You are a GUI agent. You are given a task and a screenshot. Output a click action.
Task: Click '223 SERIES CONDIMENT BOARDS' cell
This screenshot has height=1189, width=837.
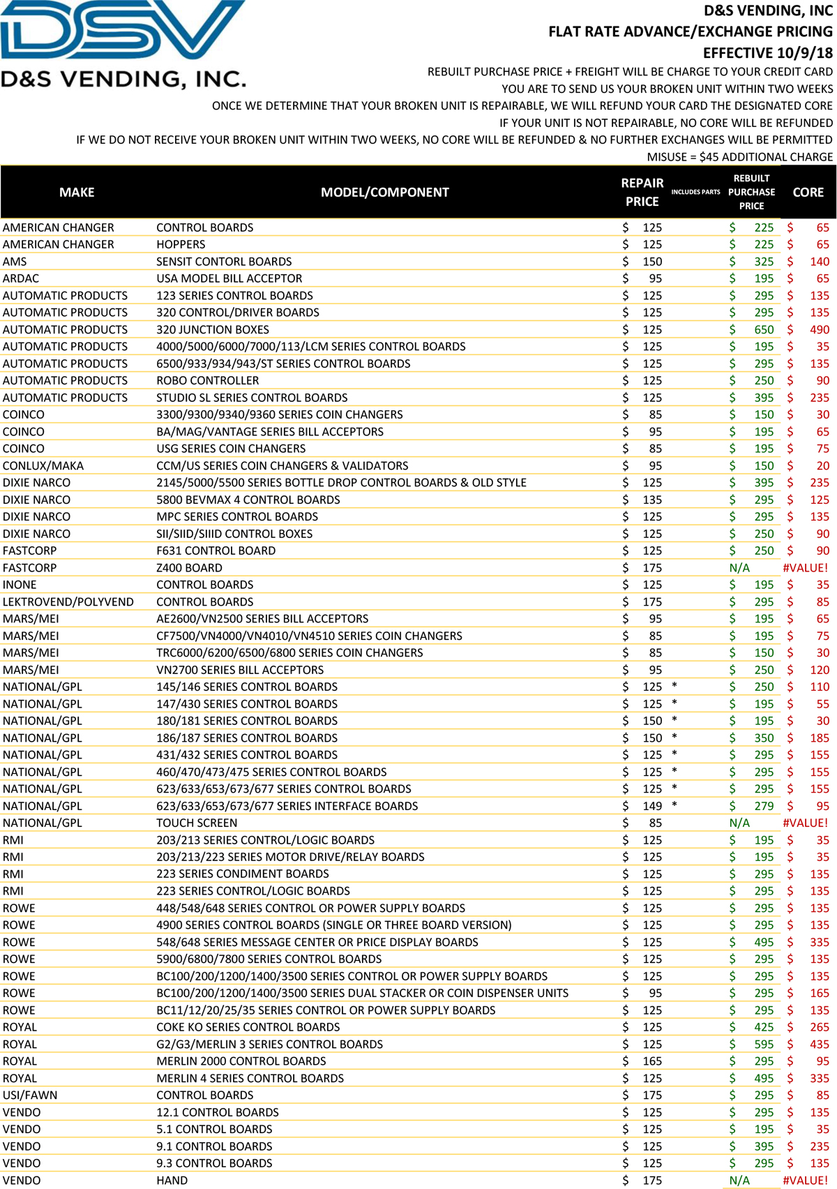(242, 874)
